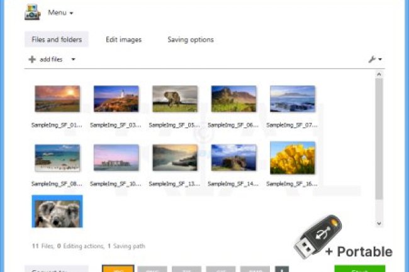Click the scroll up arrow of file list

coord(379,75)
